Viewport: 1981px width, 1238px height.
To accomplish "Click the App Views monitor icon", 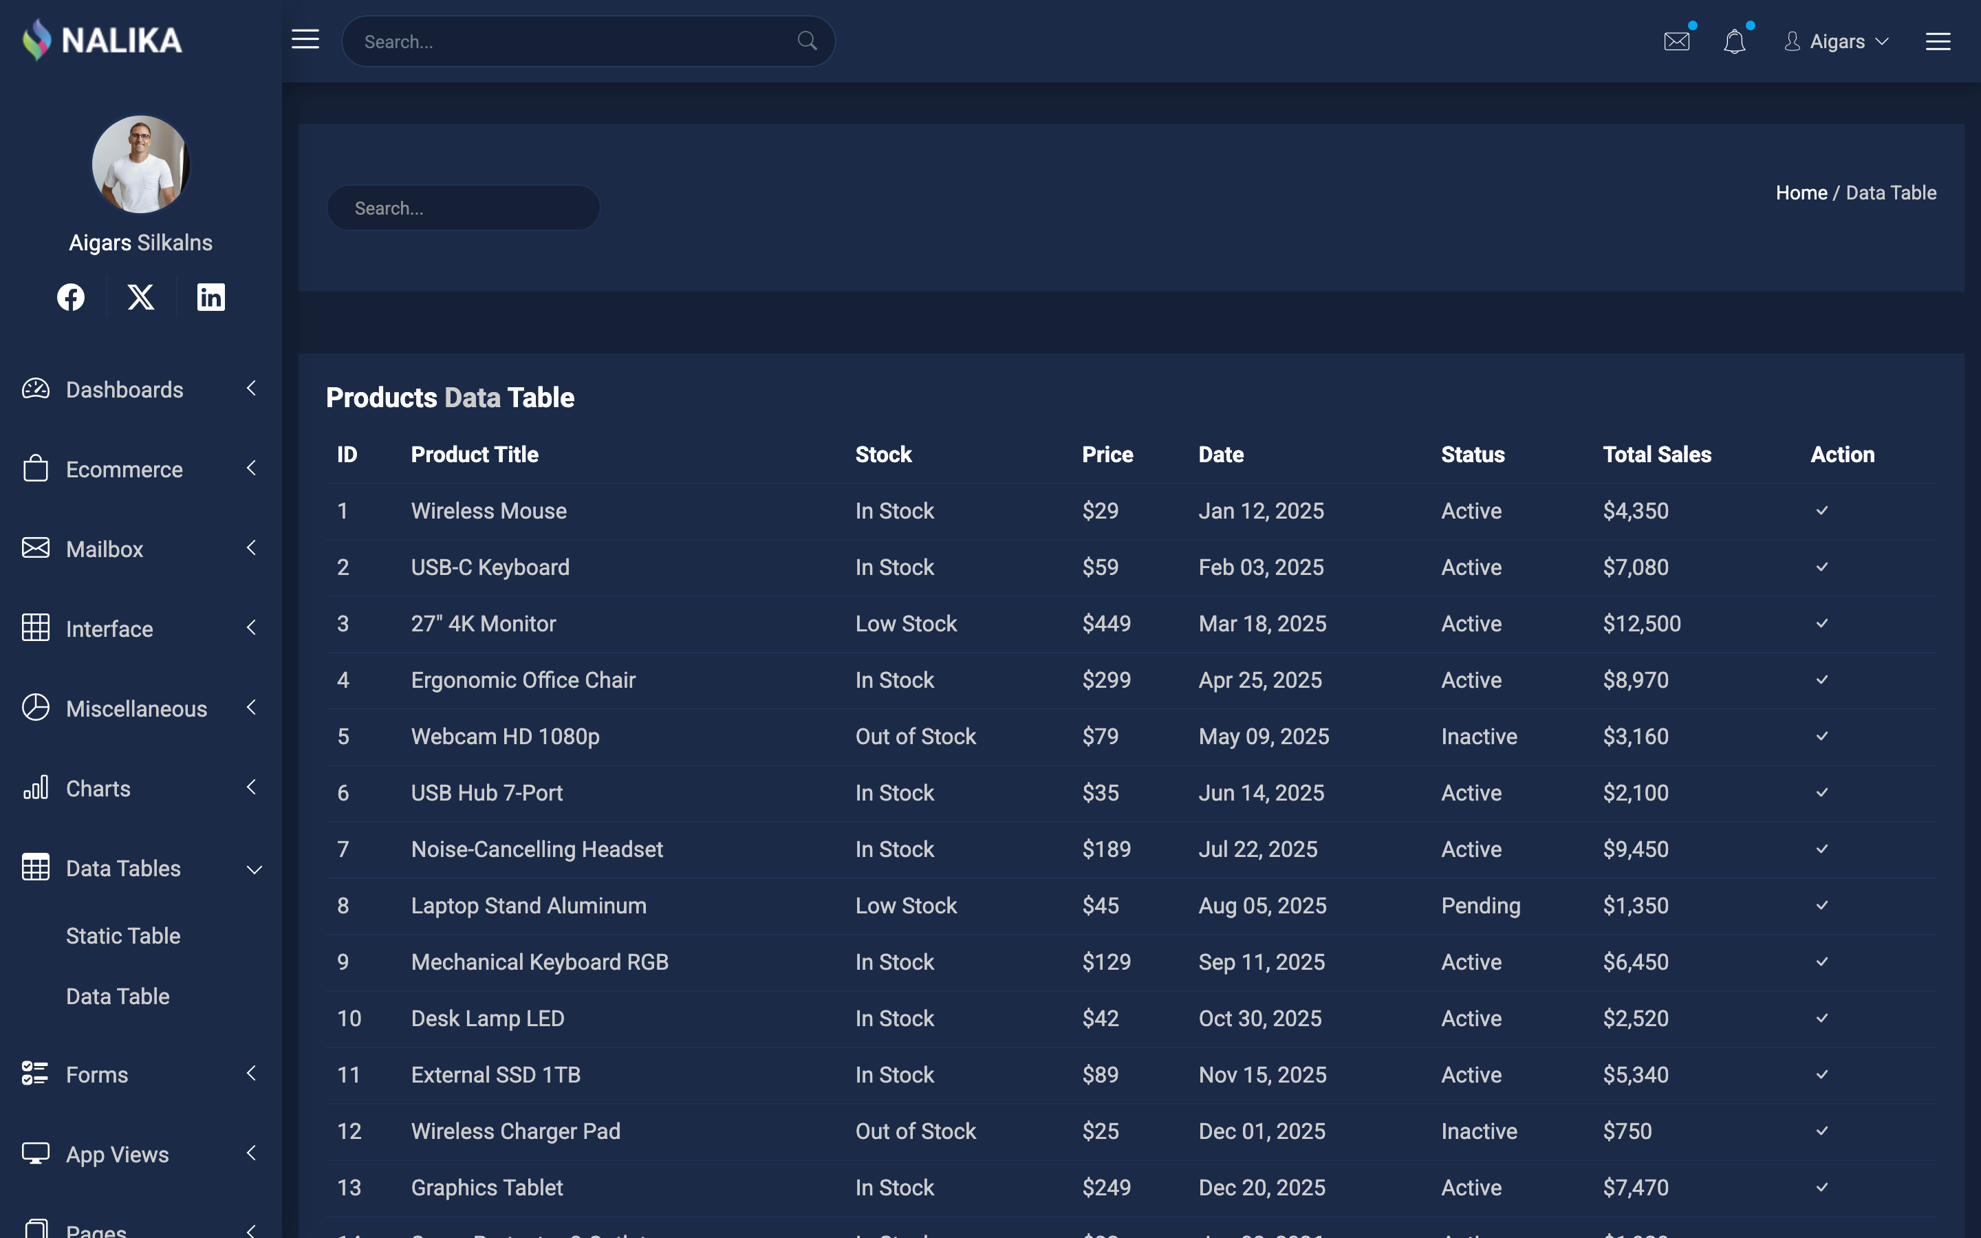I will coord(35,1153).
